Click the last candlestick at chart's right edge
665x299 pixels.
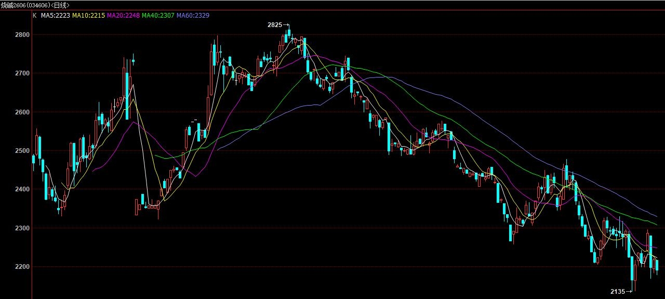(657, 265)
